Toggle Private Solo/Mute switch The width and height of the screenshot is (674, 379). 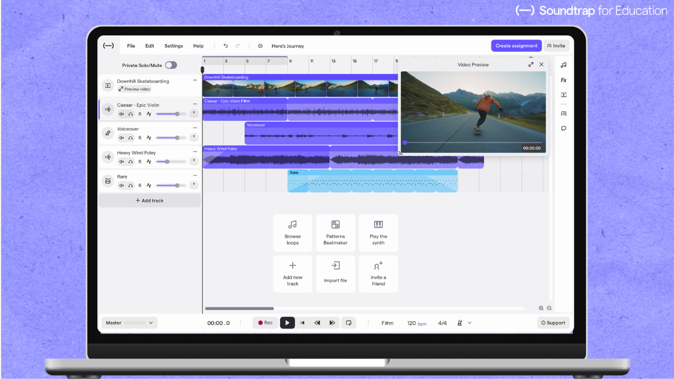pos(171,65)
